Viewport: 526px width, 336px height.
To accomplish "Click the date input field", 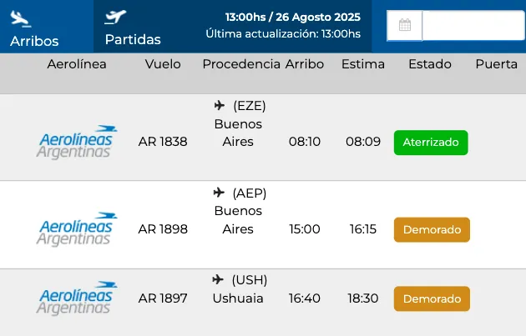I will pyautogui.click(x=473, y=25).
